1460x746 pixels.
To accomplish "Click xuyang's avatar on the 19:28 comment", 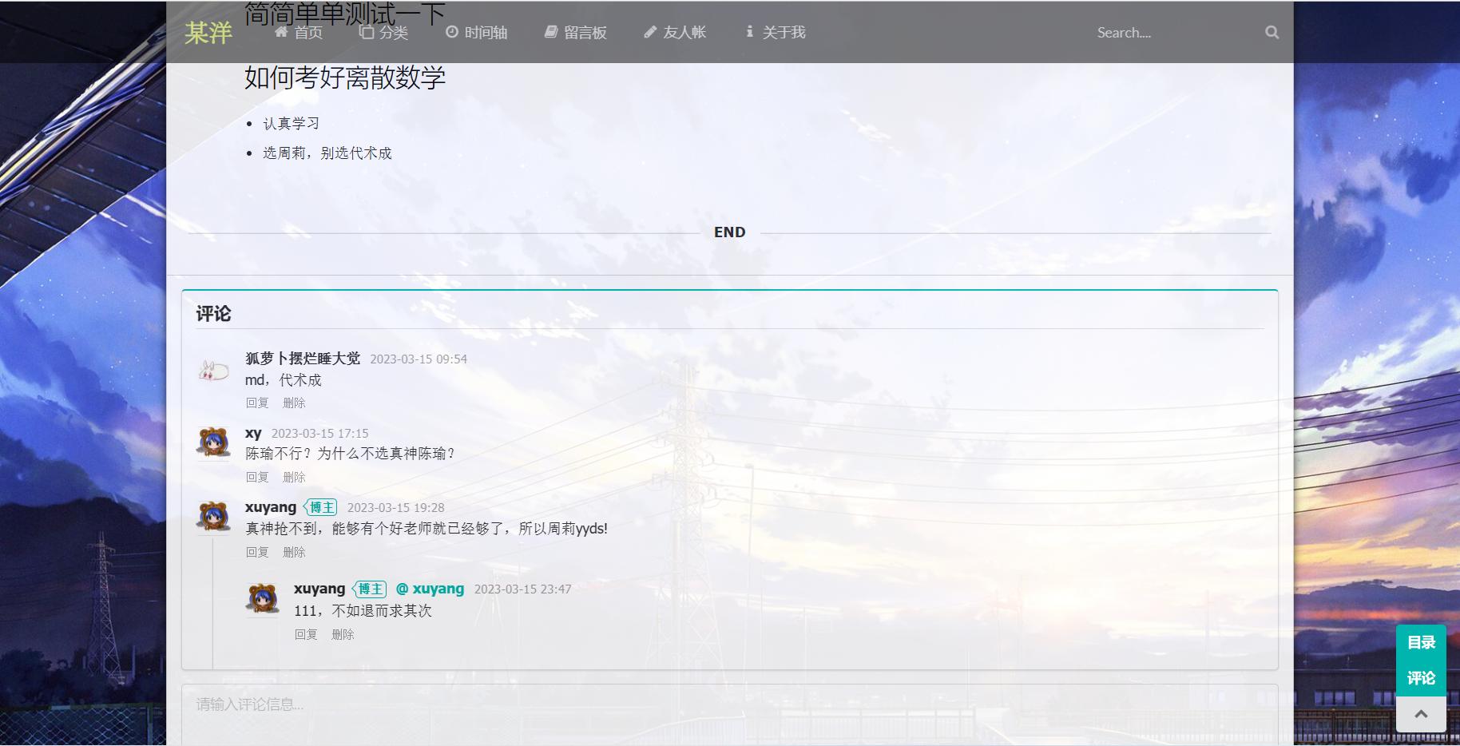I will [x=213, y=517].
